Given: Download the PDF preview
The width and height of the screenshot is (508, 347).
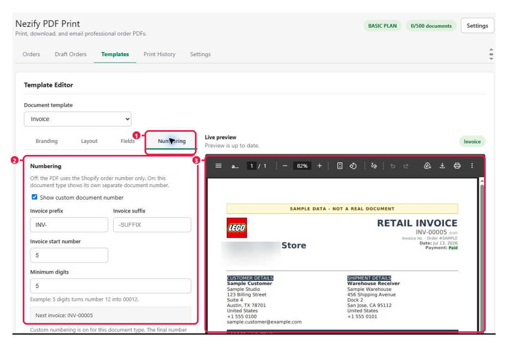Looking at the screenshot, I should point(442,166).
